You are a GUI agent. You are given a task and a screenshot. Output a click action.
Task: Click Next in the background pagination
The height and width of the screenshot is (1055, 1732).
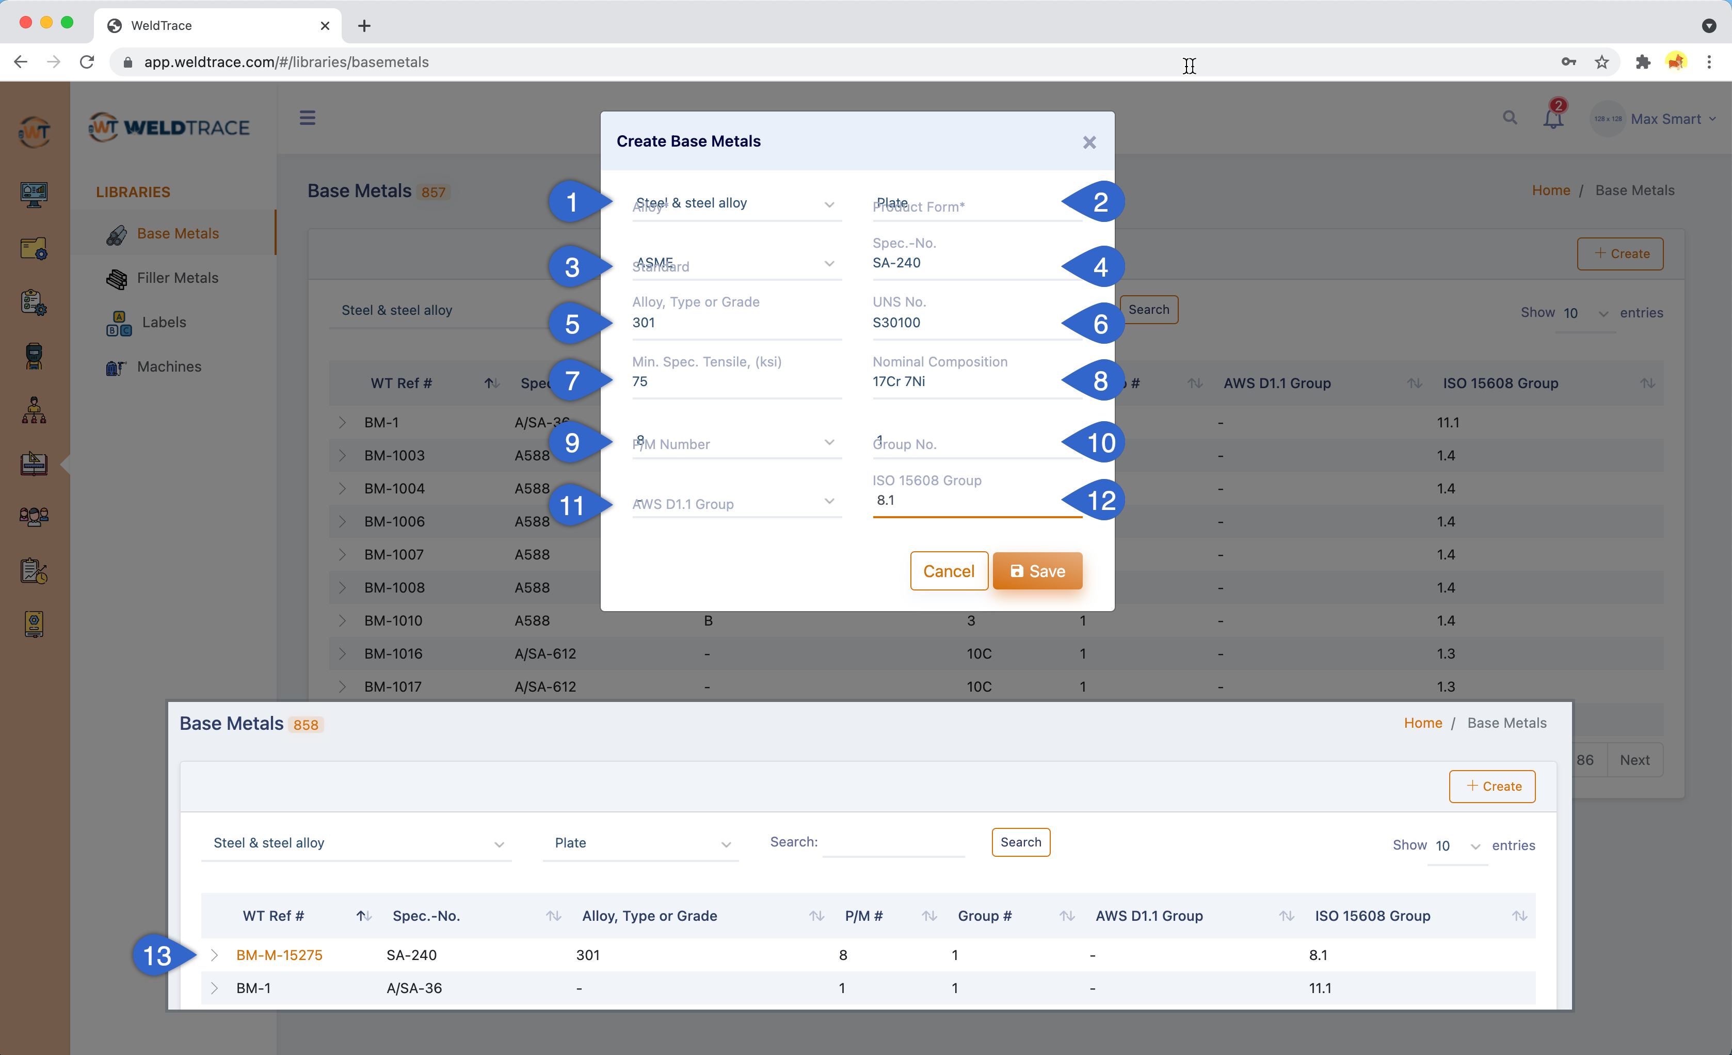1634,760
